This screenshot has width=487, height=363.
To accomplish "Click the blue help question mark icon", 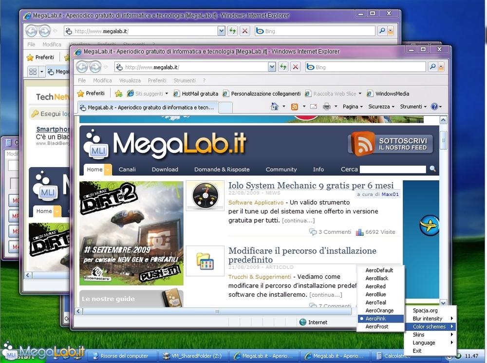I will [434, 107].
